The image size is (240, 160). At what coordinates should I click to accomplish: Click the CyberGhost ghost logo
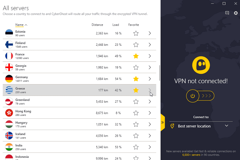(x=201, y=65)
